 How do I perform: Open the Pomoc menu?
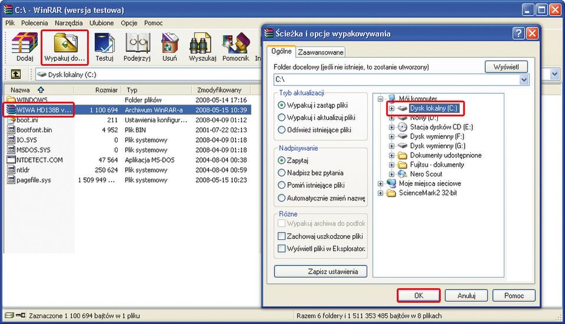(154, 23)
